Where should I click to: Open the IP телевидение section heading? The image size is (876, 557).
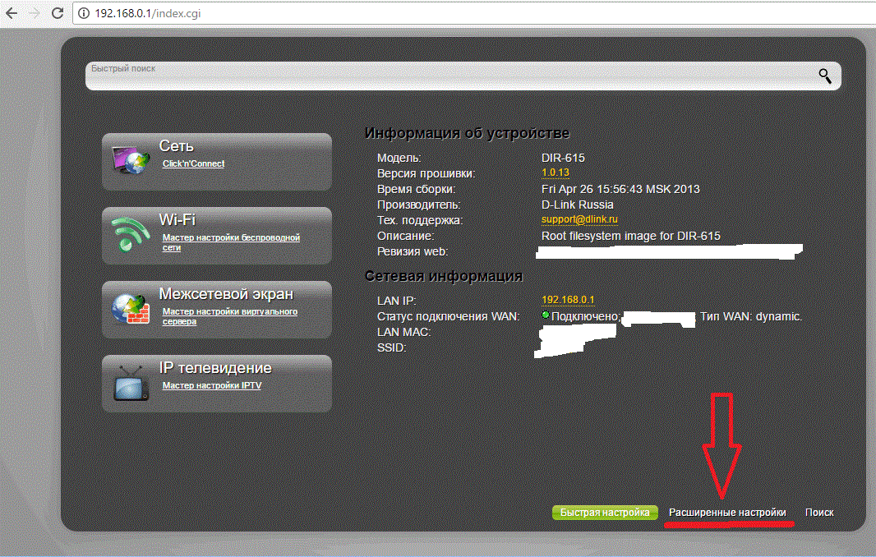coord(215,367)
